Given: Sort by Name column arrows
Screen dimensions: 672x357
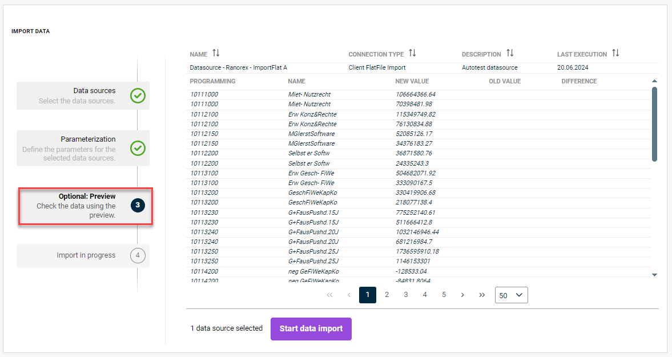Looking at the screenshot, I should pyautogui.click(x=216, y=53).
